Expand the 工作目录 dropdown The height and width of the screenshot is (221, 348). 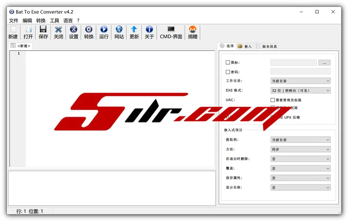click(x=301, y=81)
